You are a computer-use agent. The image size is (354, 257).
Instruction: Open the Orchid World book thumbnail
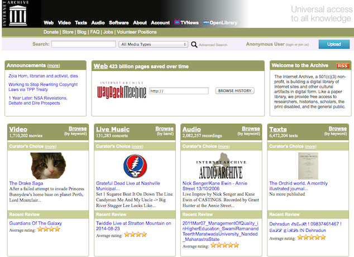pos(308,166)
